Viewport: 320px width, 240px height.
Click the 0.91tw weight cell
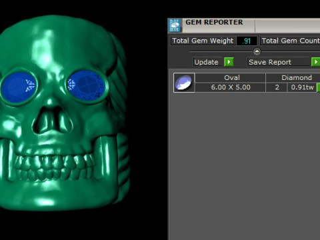click(x=302, y=87)
